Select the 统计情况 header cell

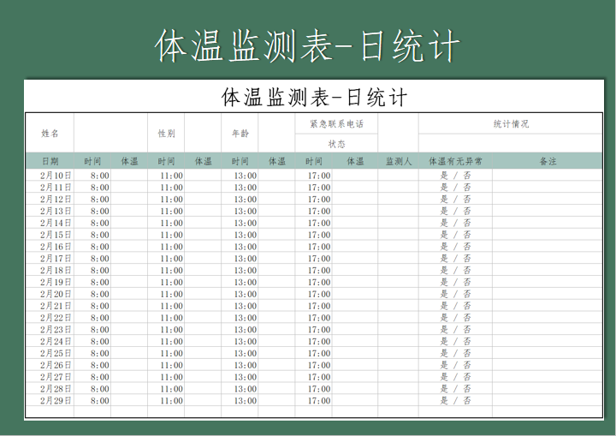coord(511,124)
